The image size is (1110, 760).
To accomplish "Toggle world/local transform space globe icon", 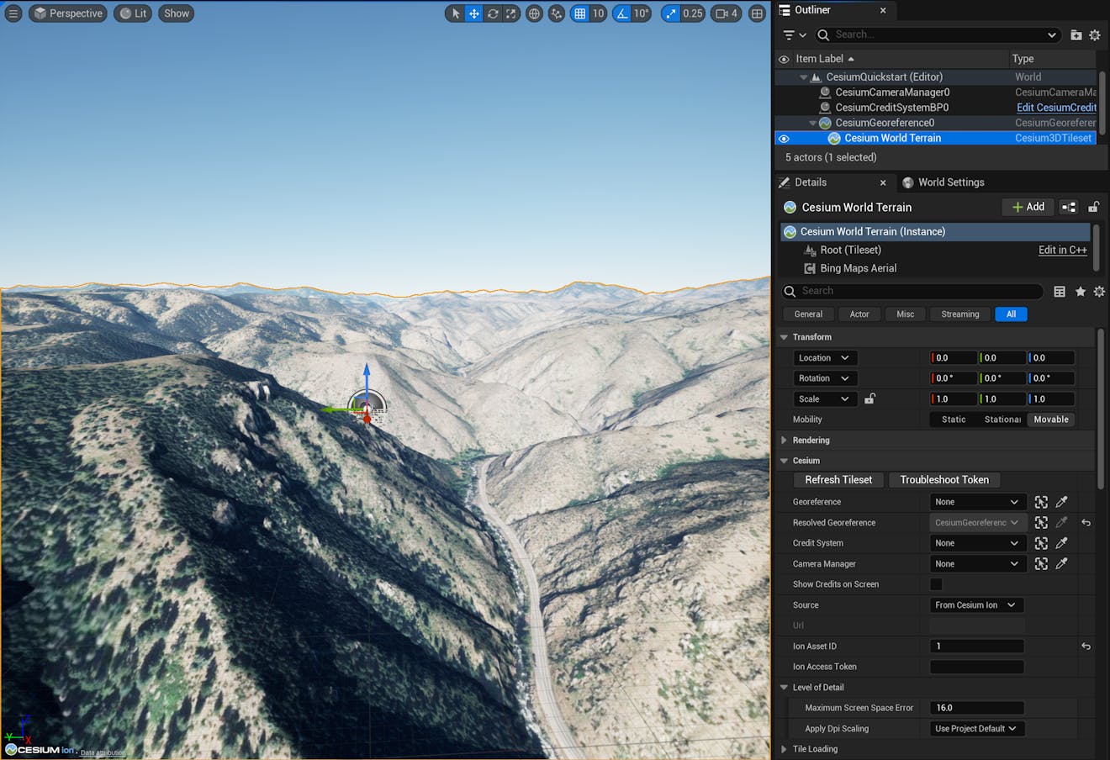I will click(x=534, y=13).
